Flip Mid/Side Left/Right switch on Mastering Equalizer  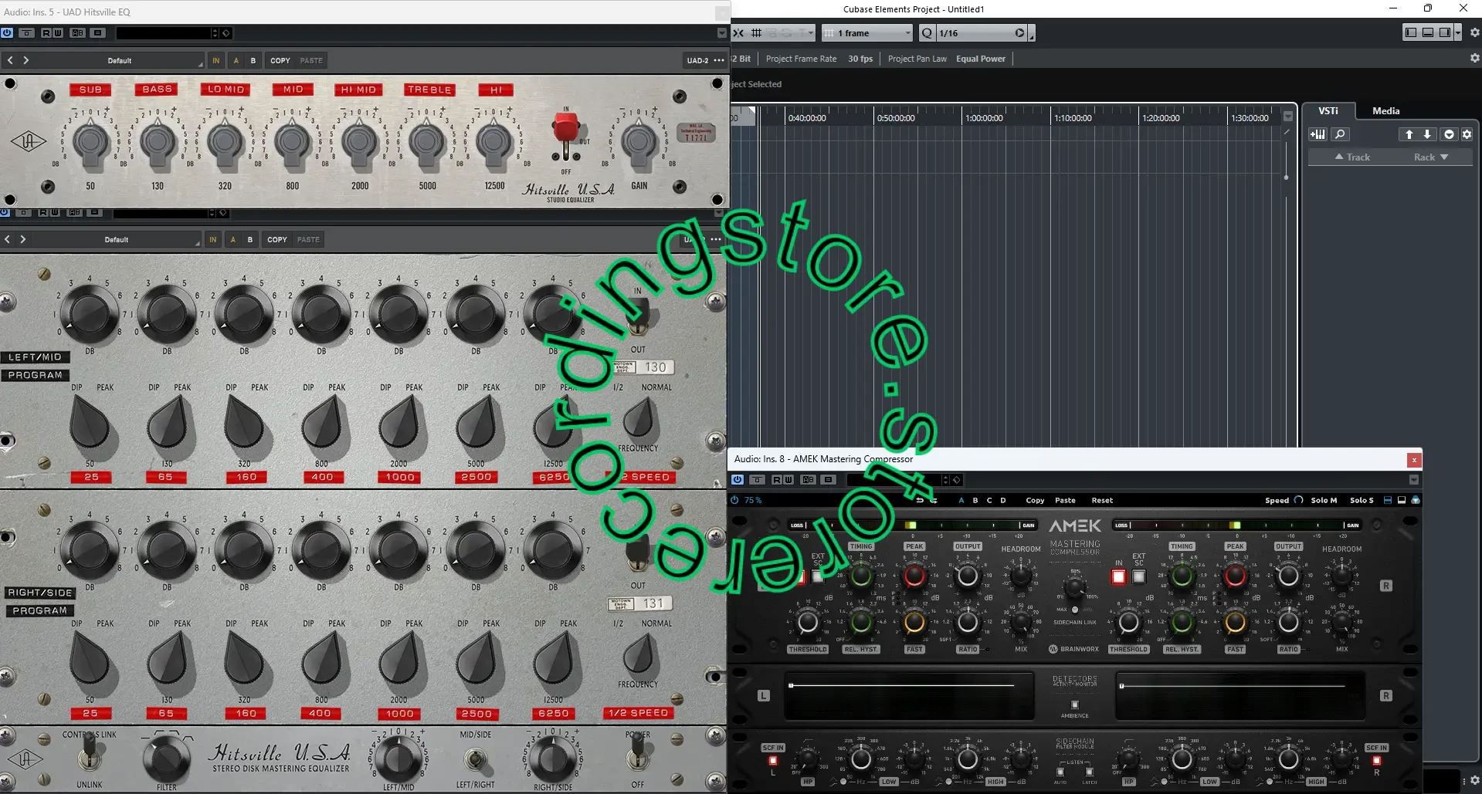[475, 760]
